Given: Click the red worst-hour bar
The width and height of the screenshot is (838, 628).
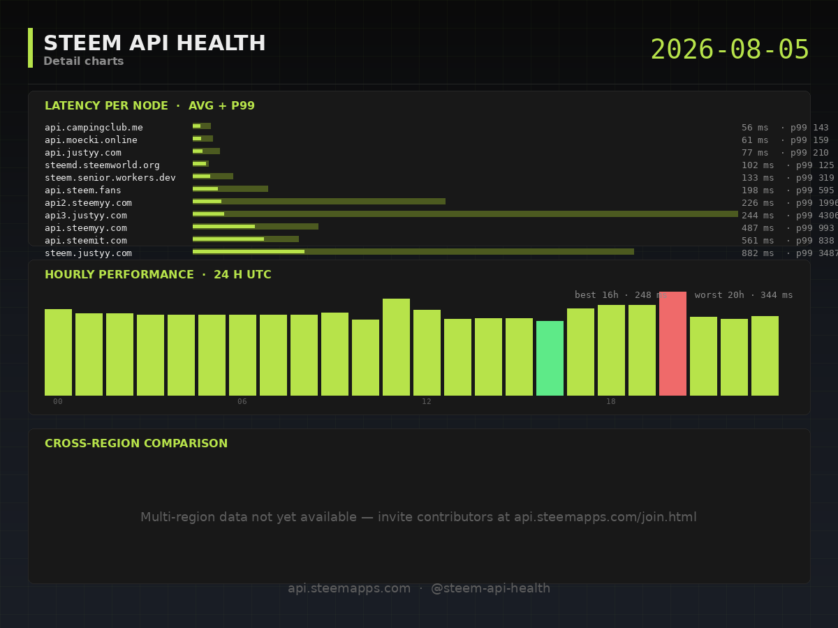Looking at the screenshot, I should coord(672,343).
